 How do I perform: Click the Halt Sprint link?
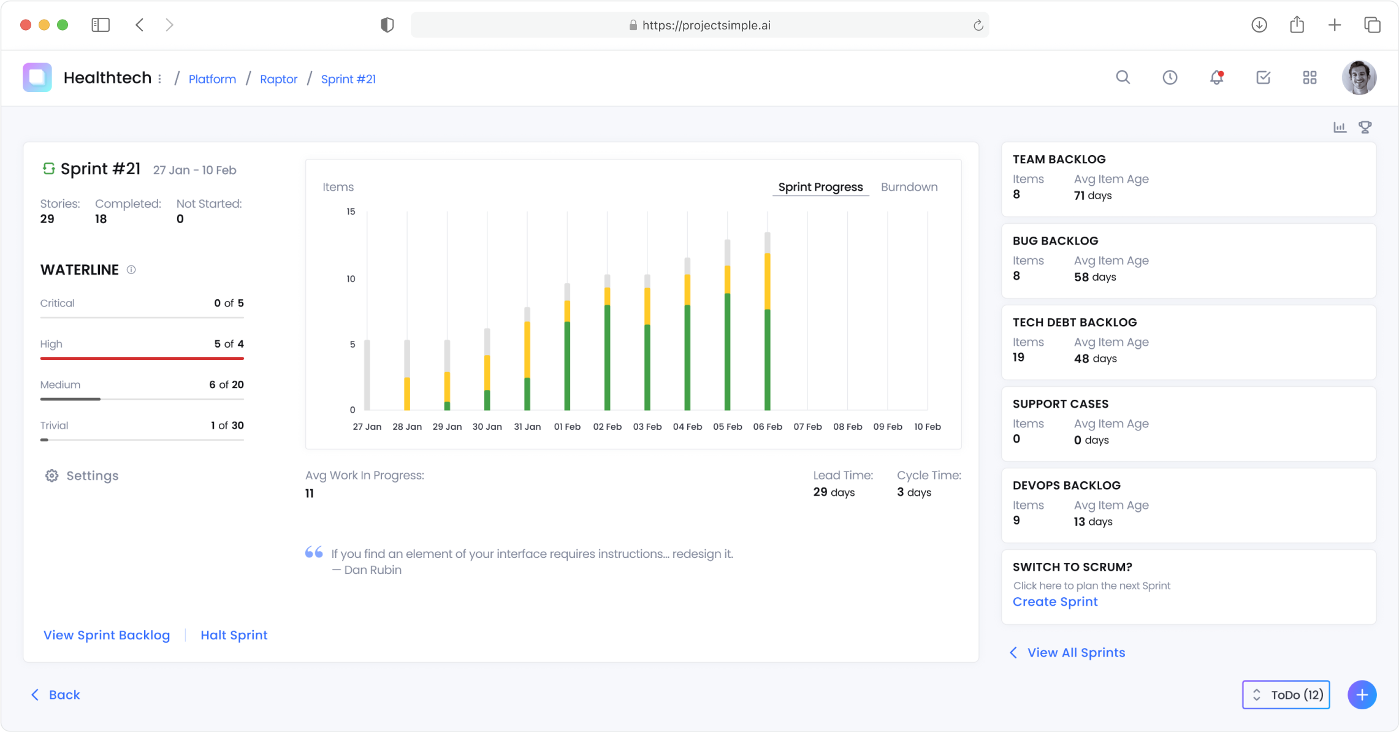234,635
